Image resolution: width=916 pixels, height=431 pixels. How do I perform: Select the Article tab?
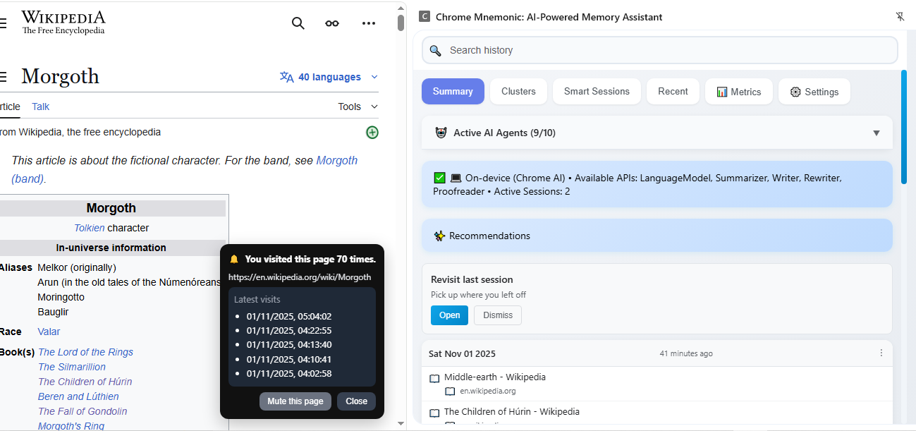coord(10,107)
